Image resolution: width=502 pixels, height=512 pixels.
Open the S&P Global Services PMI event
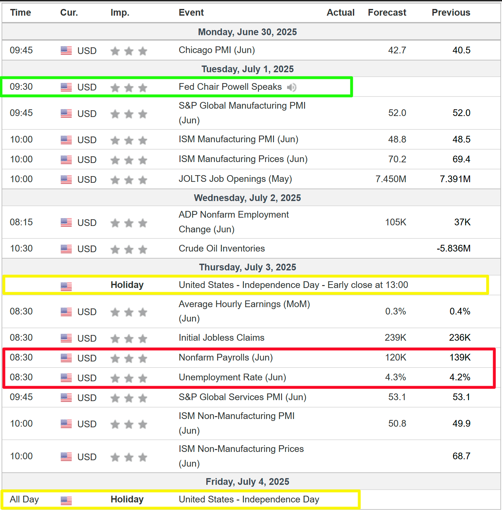242,397
